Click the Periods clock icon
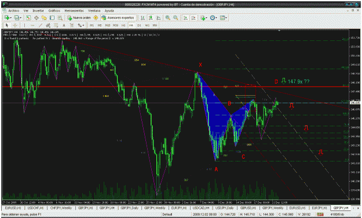362x218 pixels. [213, 18]
